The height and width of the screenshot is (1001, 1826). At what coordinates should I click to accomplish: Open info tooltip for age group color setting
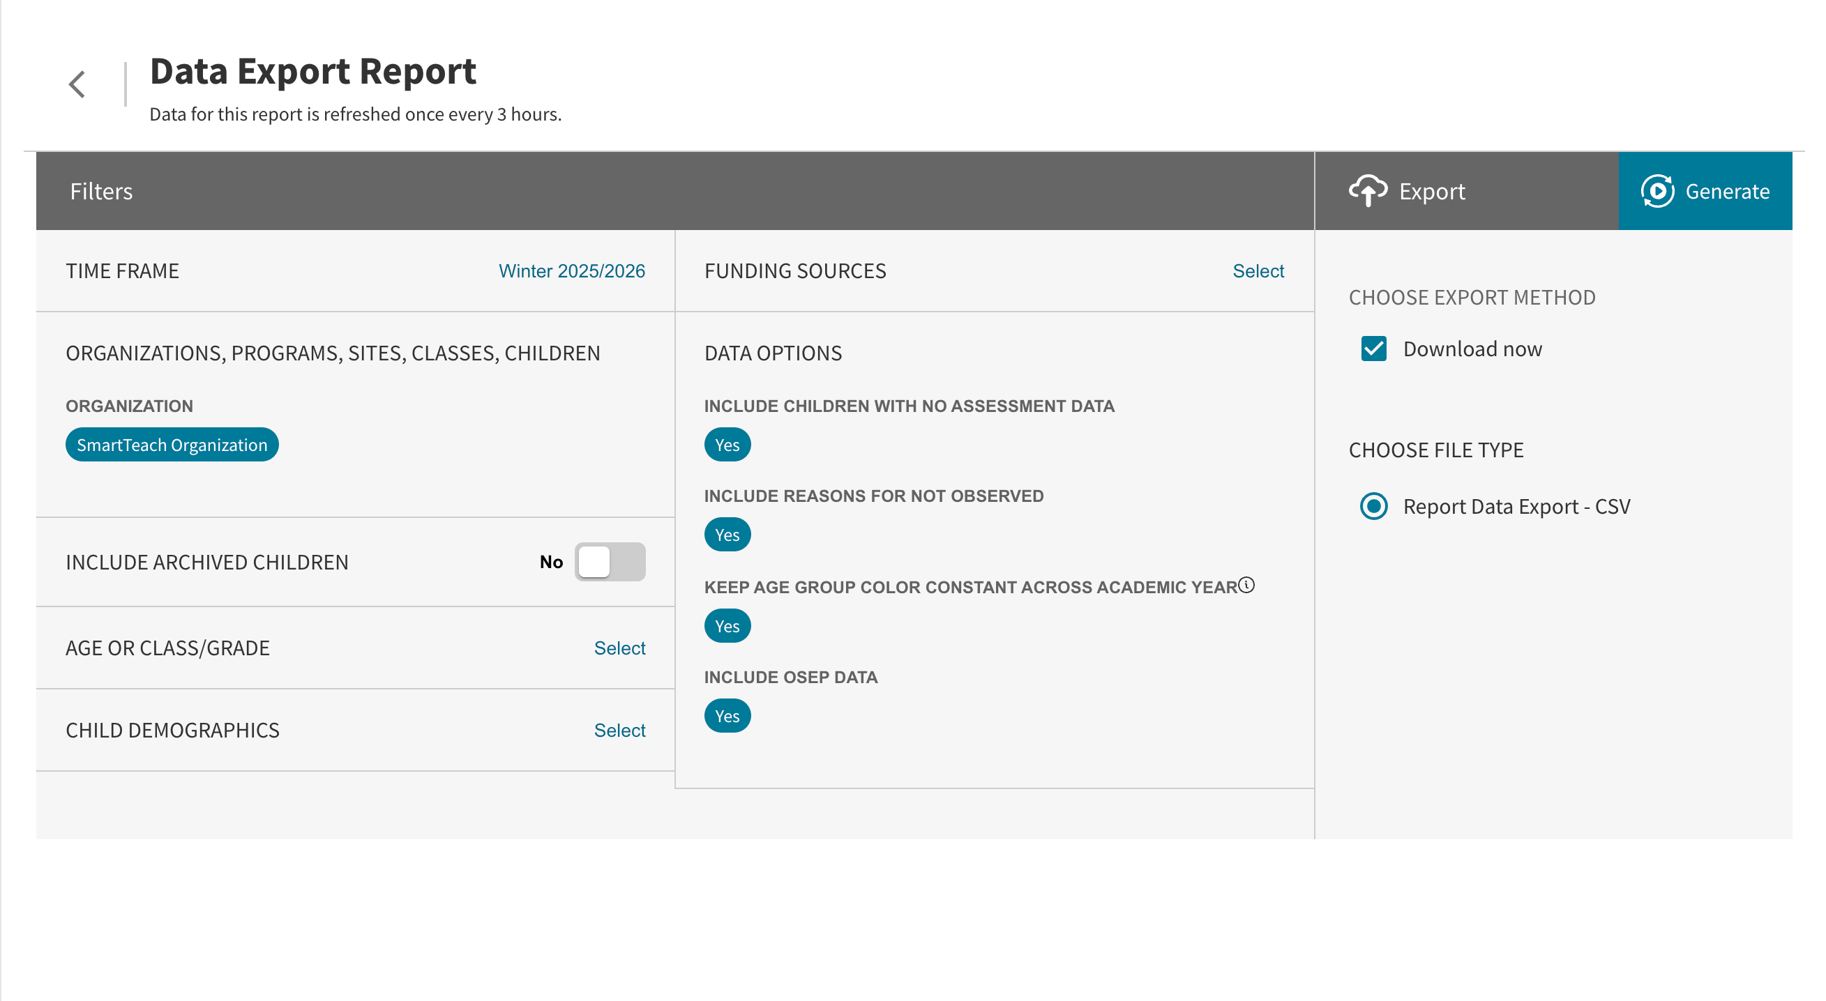(1247, 585)
